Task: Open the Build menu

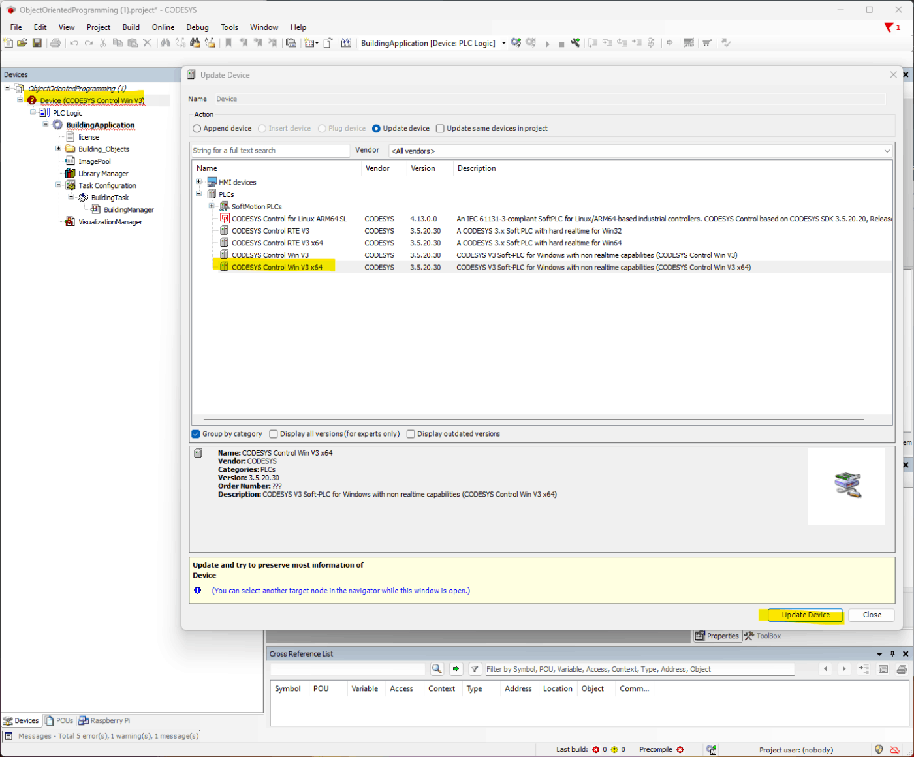Action: (131, 27)
